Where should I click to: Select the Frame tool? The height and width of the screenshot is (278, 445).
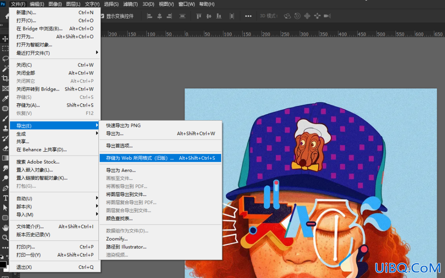[5, 89]
